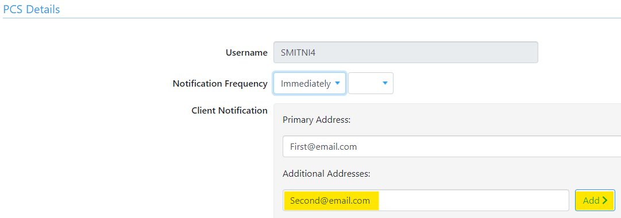Click the Username label
The image size is (621, 218).
point(247,53)
